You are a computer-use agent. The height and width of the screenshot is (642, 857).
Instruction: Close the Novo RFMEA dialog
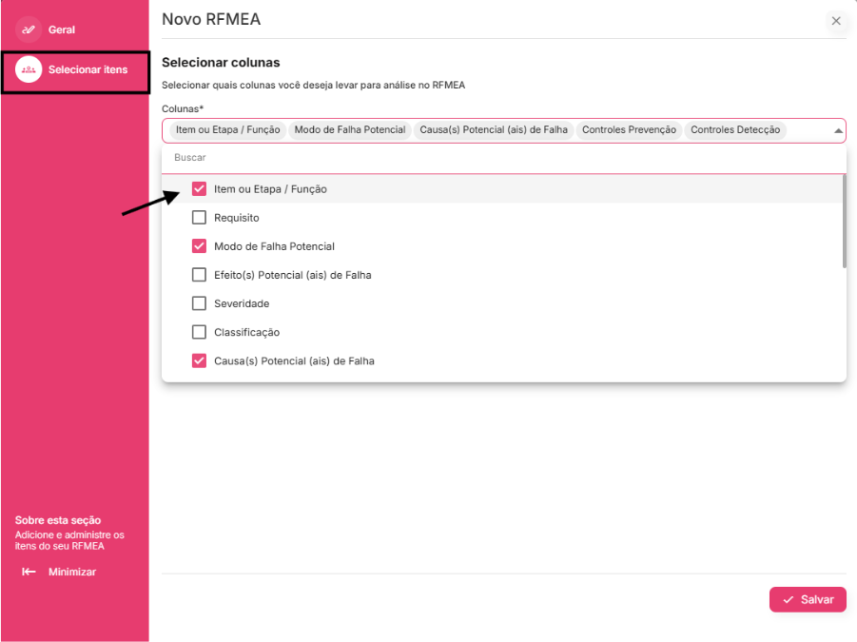click(x=836, y=21)
